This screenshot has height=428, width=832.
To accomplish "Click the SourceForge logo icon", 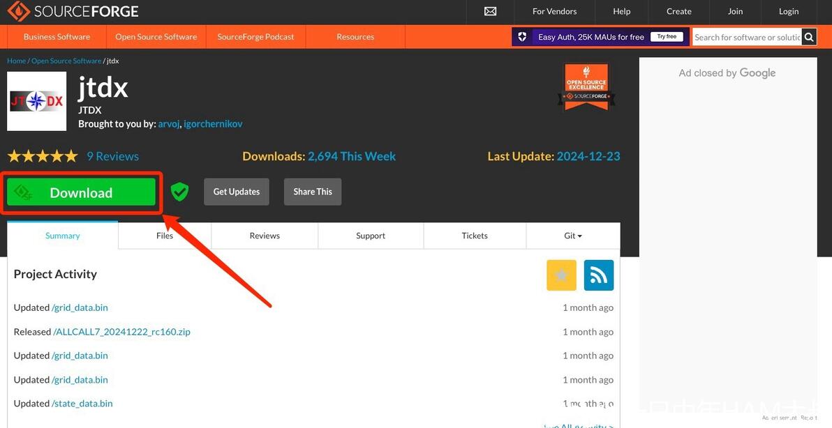I will coord(19,11).
